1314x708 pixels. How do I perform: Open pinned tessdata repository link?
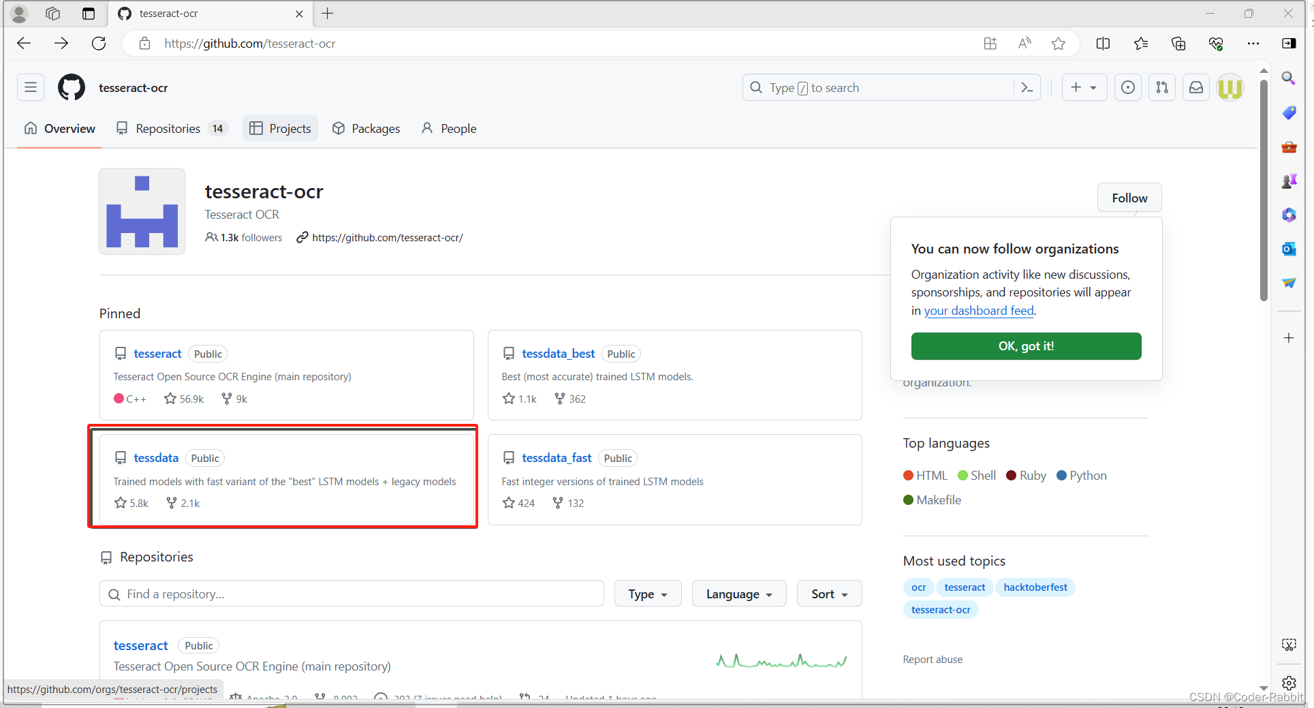(x=156, y=458)
